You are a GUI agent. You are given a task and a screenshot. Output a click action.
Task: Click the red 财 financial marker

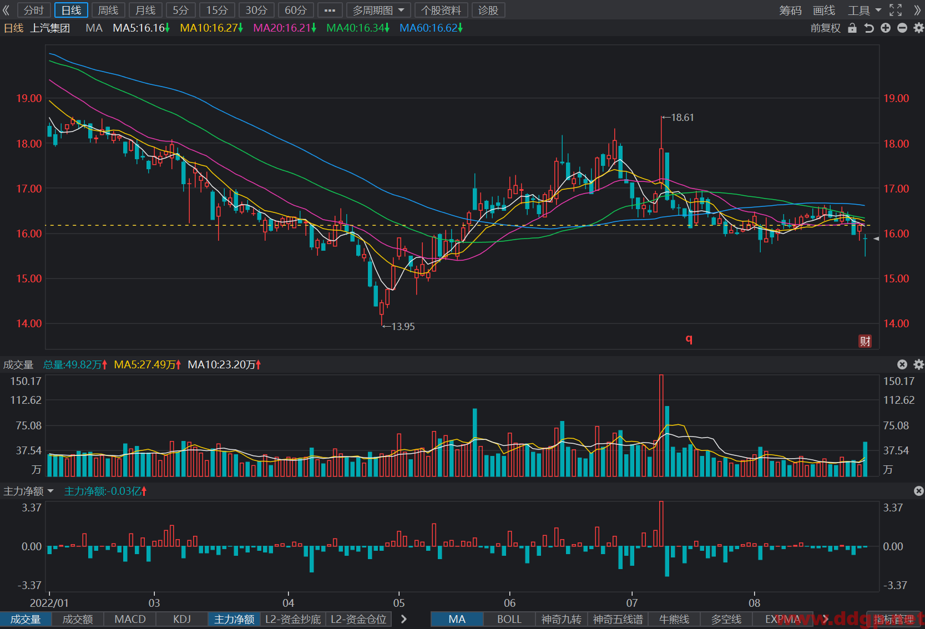tap(865, 341)
